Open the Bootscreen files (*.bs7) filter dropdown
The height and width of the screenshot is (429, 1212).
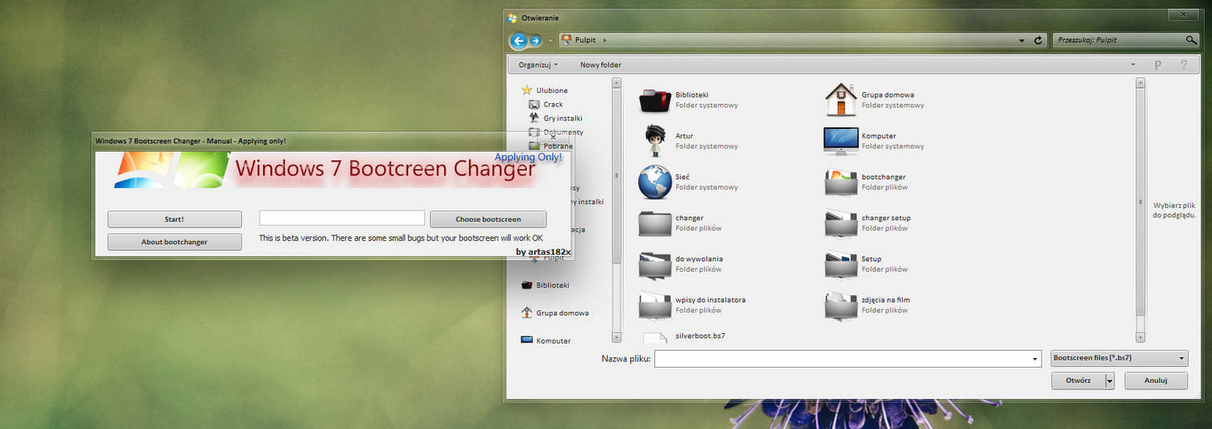[1119, 358]
